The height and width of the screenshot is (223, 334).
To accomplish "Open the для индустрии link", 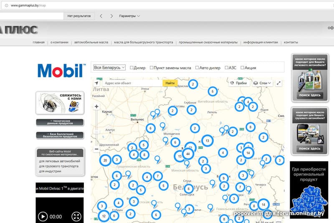I will pyautogui.click(x=50, y=171).
